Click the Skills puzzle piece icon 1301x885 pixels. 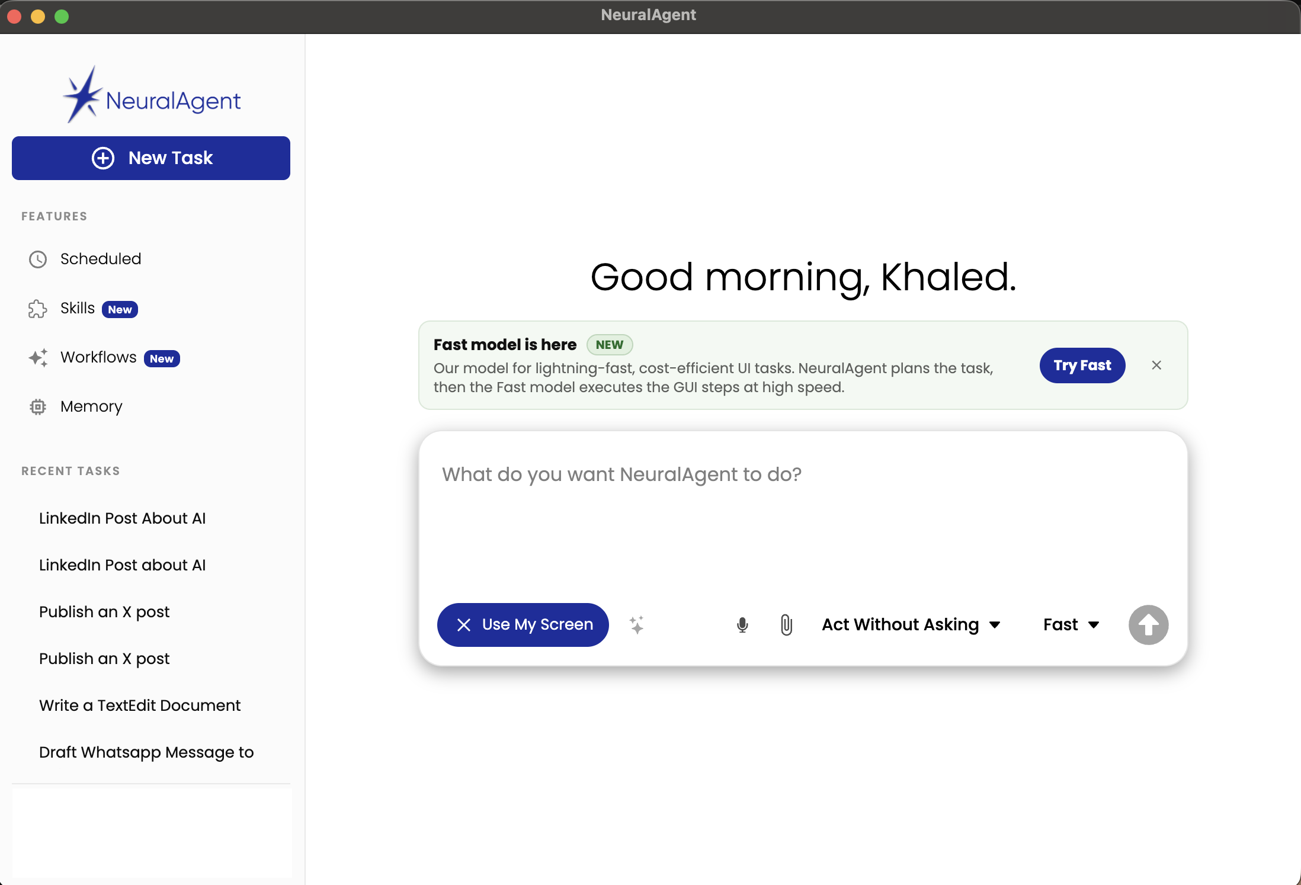click(38, 309)
